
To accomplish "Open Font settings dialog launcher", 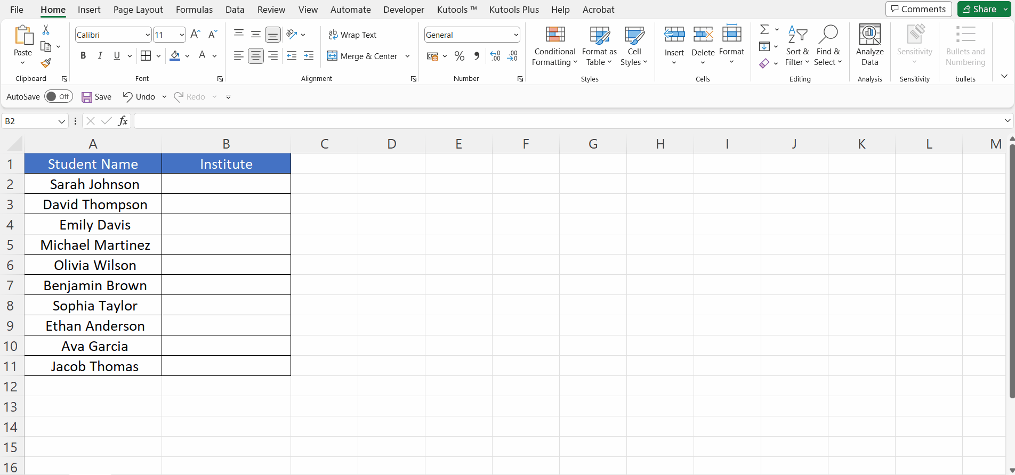I will point(220,79).
